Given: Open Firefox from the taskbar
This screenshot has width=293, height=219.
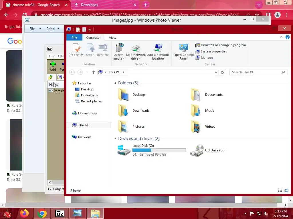Looking at the screenshot, I should (x=25, y=213).
